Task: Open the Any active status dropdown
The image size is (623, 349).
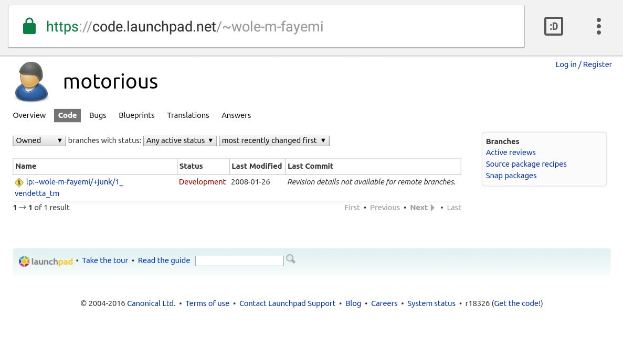Action: coord(179,141)
